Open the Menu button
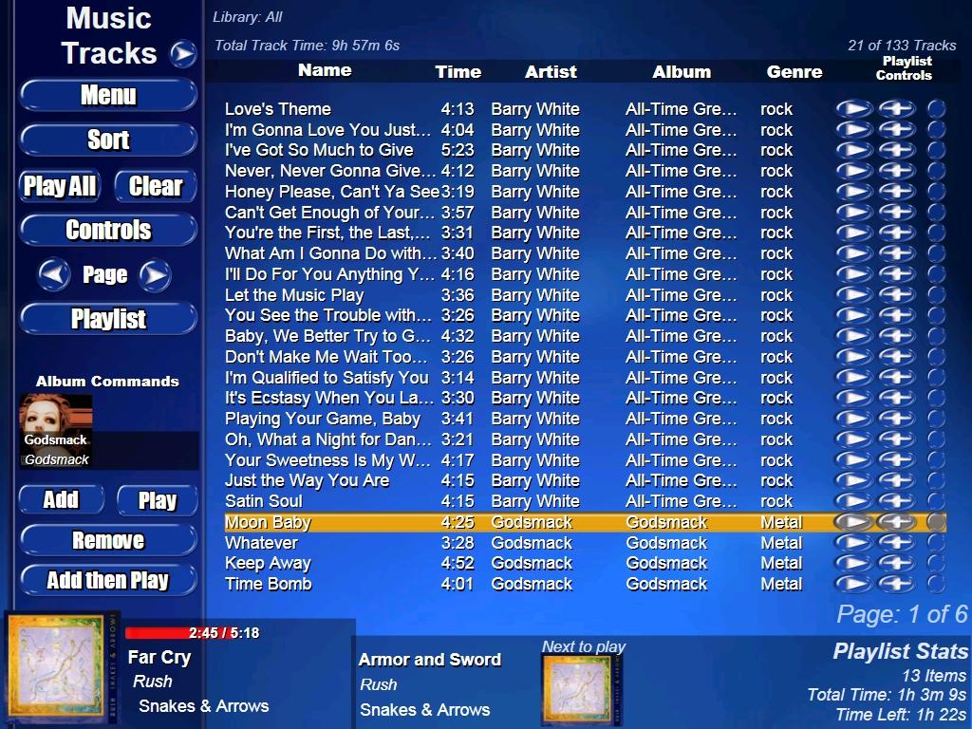The image size is (972, 729). tap(108, 96)
